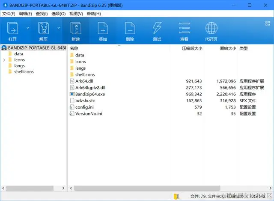Open the 文件(F) menu
274x201 pixels.
coord(9,14)
